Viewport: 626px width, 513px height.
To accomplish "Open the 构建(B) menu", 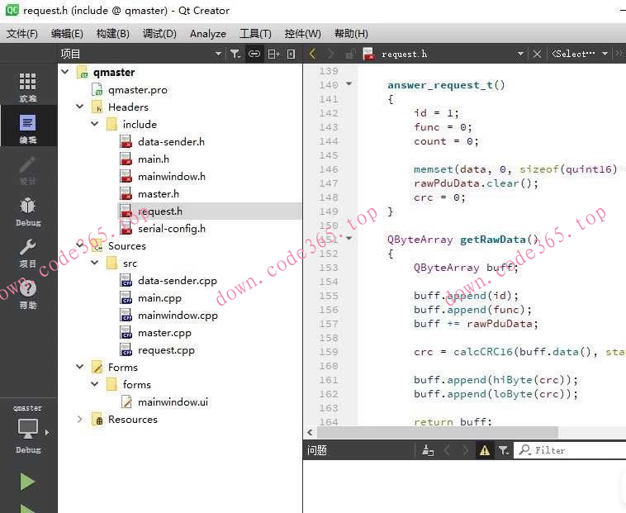I will [x=113, y=34].
